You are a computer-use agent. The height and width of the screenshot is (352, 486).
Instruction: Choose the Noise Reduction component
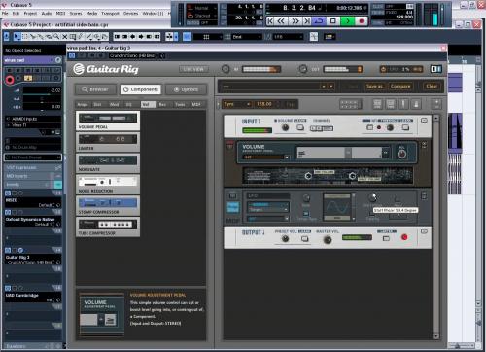pos(108,185)
